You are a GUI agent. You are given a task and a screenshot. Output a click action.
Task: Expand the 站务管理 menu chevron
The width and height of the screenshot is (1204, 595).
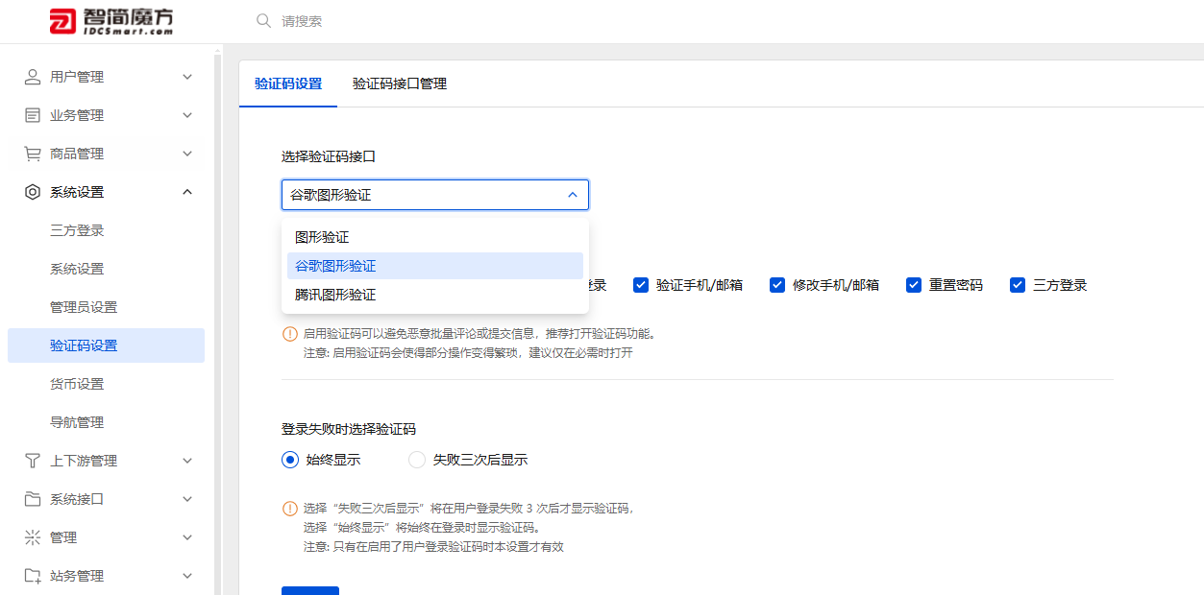point(187,576)
